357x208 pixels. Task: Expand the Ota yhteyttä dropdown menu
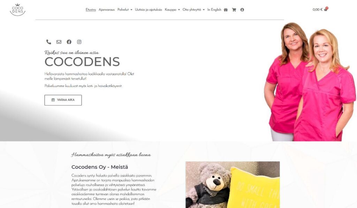tap(193, 9)
